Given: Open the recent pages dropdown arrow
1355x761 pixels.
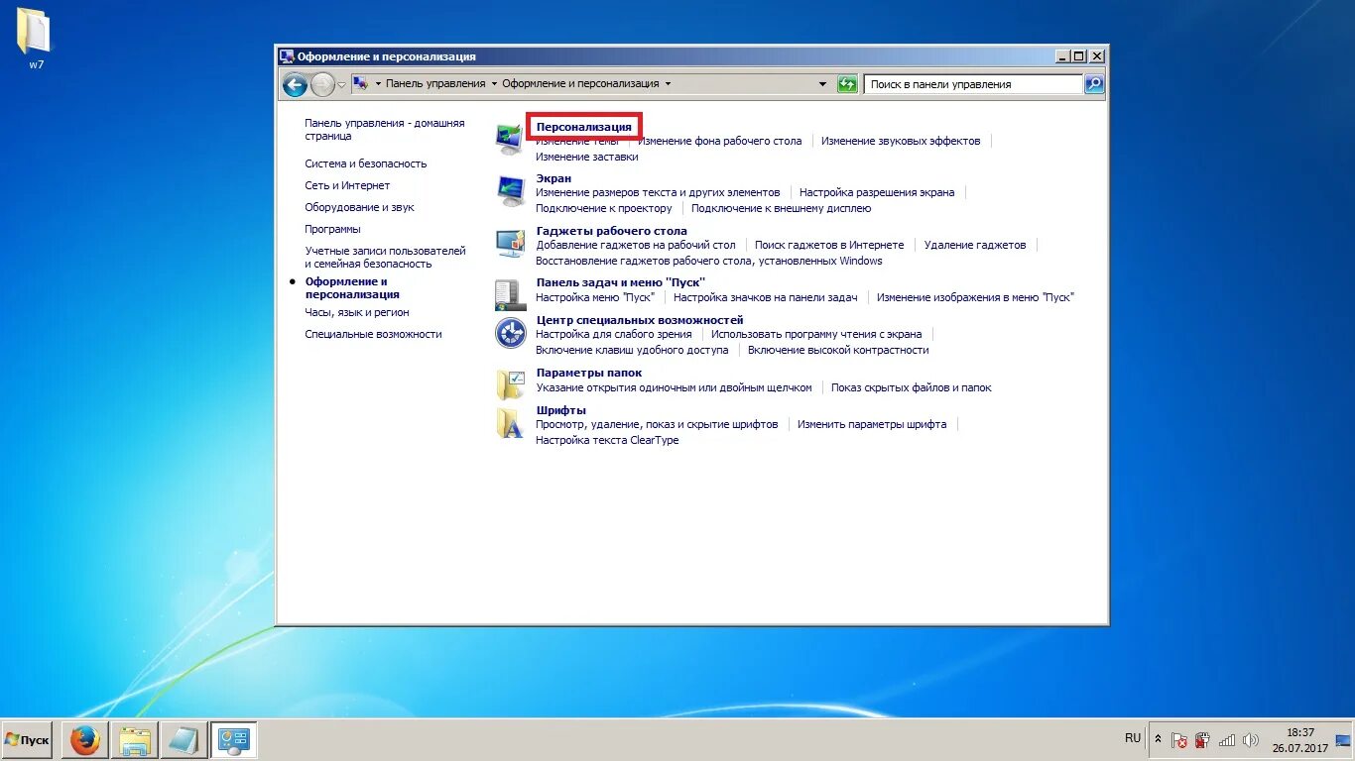Looking at the screenshot, I should coord(342,85).
